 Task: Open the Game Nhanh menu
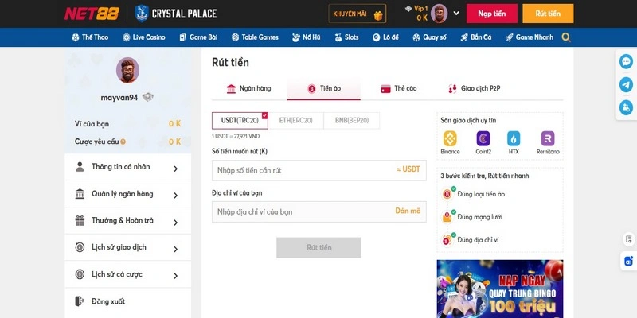[530, 37]
